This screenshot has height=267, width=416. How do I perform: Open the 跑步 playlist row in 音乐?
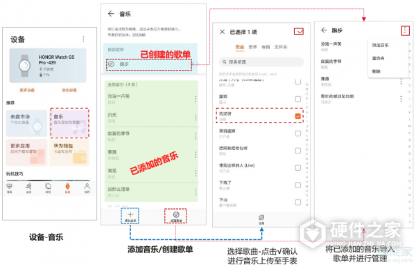(149, 64)
